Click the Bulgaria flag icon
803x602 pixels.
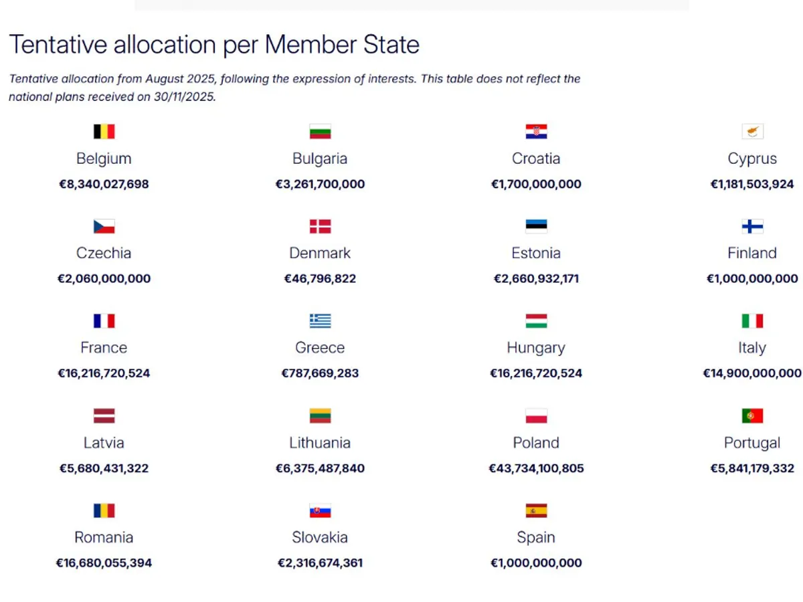pos(320,131)
